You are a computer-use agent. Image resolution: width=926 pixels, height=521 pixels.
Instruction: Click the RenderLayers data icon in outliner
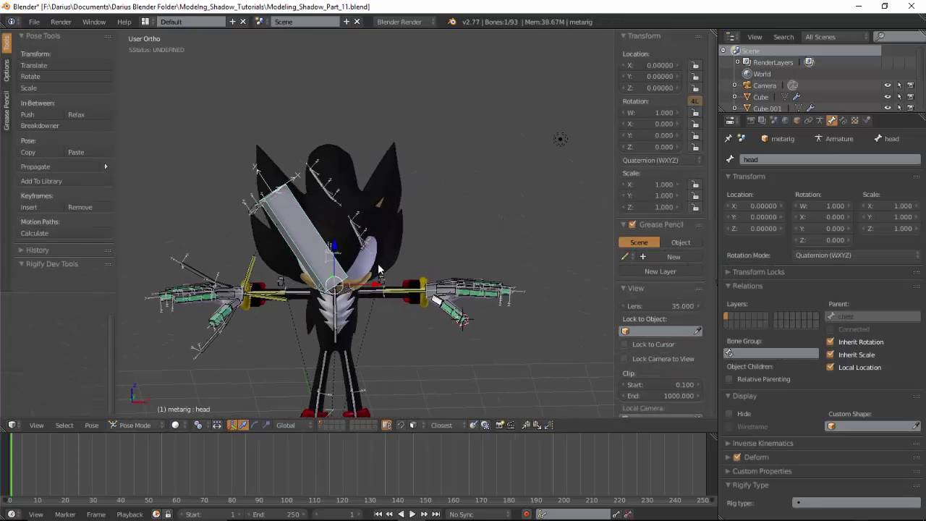pos(809,62)
